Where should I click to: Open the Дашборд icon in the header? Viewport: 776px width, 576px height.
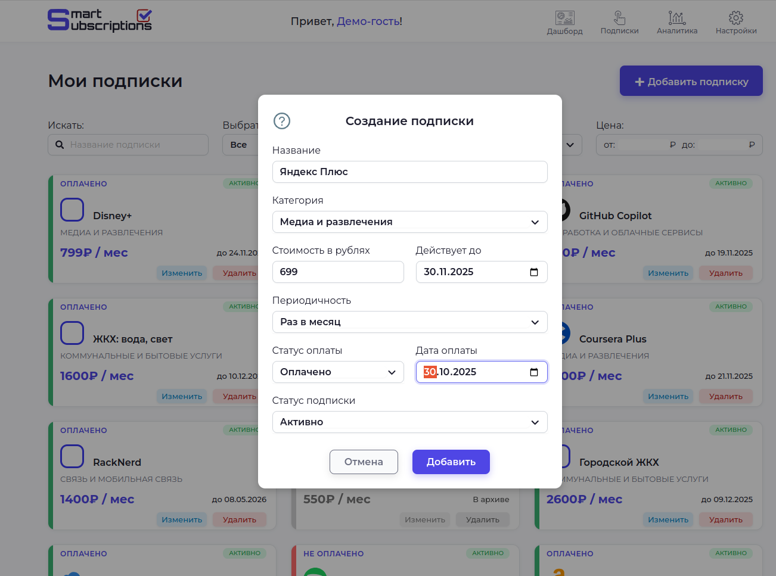pyautogui.click(x=564, y=19)
